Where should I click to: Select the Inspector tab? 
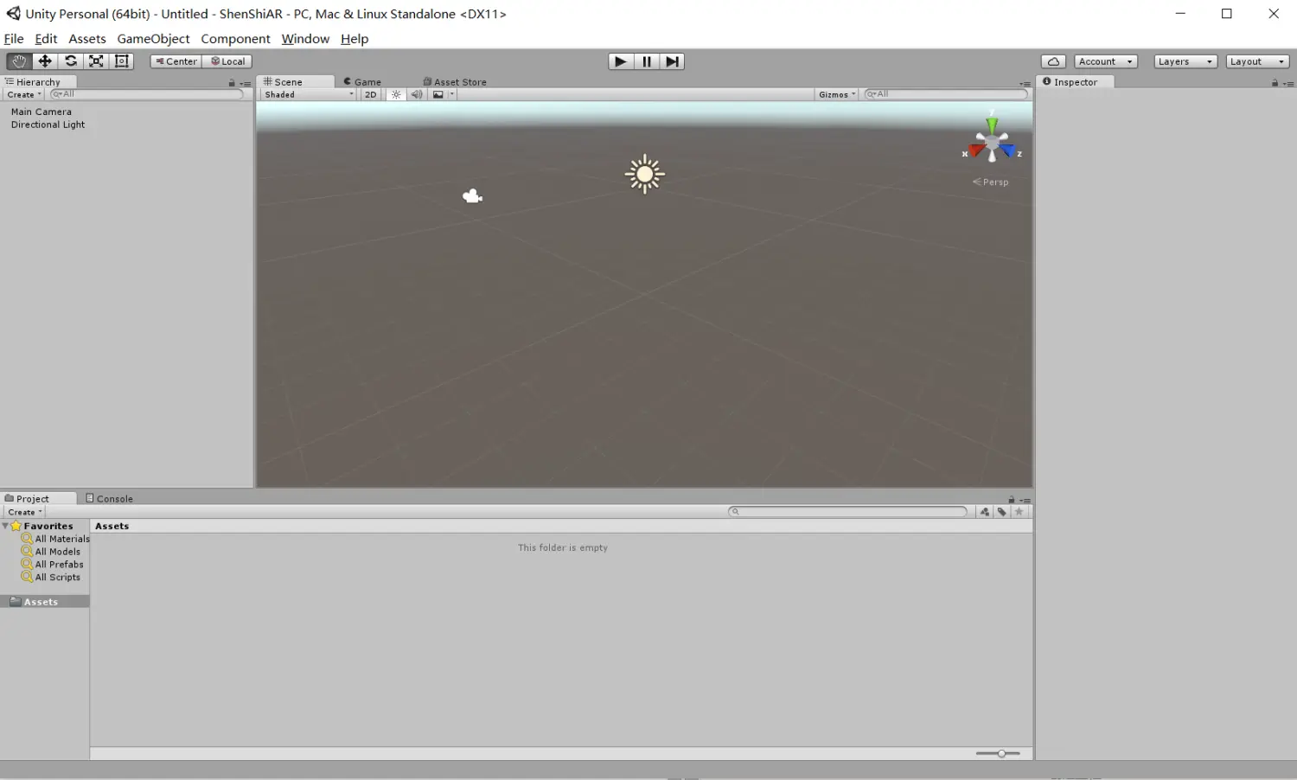pyautogui.click(x=1075, y=82)
